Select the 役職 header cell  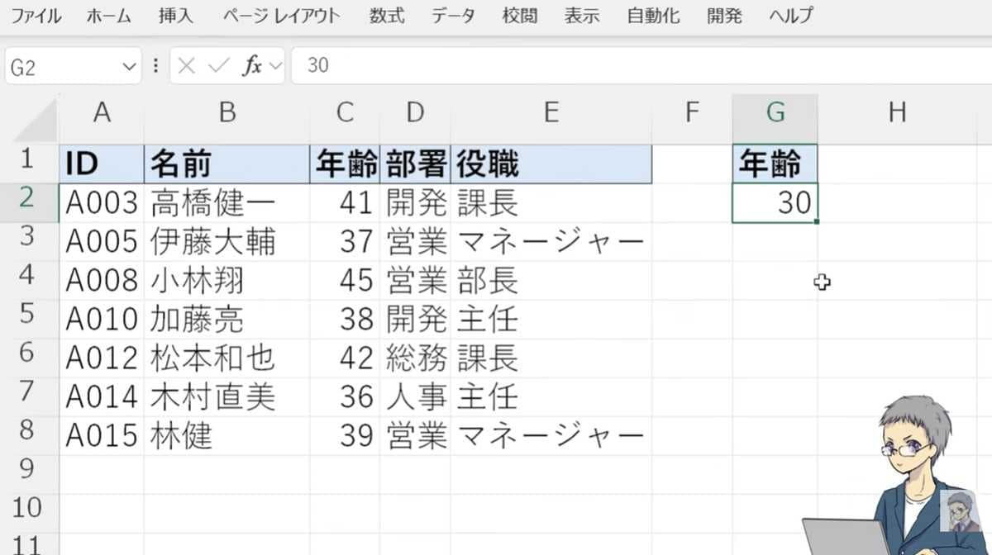[551, 164]
